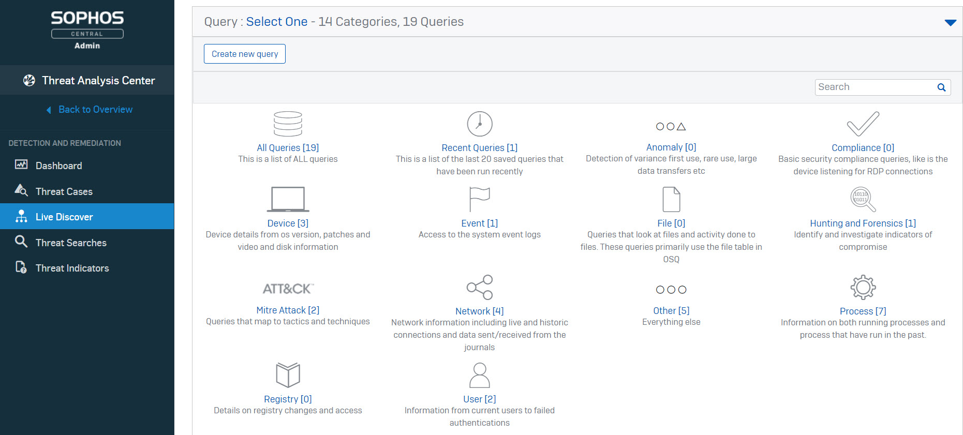Click the Process gear icon
Image resolution: width=963 pixels, height=435 pixels.
[x=863, y=287]
